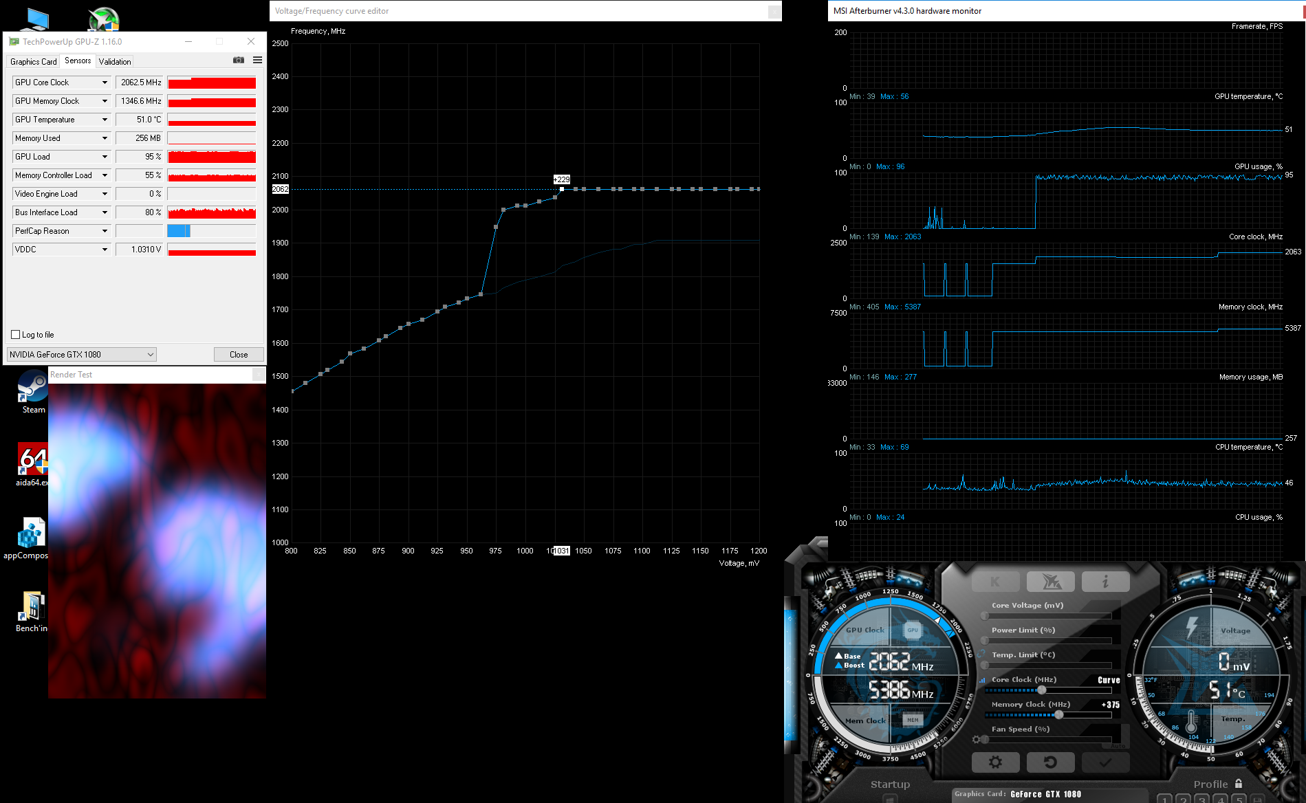This screenshot has height=803, width=1306.
Task: Select the highlighted curve point labeled +229
Action: 562,189
